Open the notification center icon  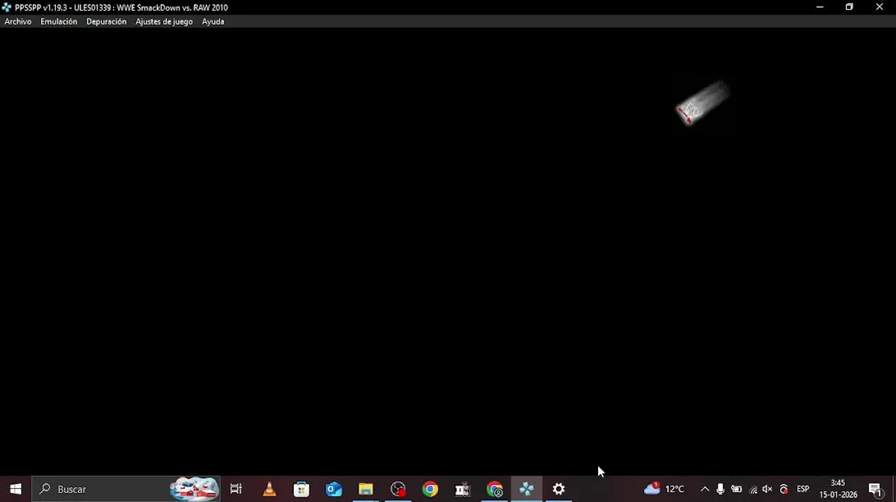(x=876, y=489)
